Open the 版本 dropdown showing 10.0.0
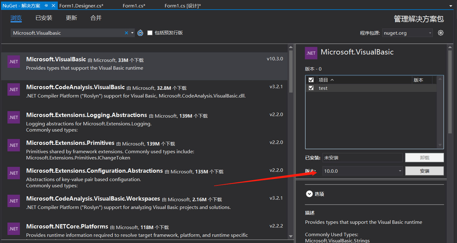 click(x=400, y=171)
